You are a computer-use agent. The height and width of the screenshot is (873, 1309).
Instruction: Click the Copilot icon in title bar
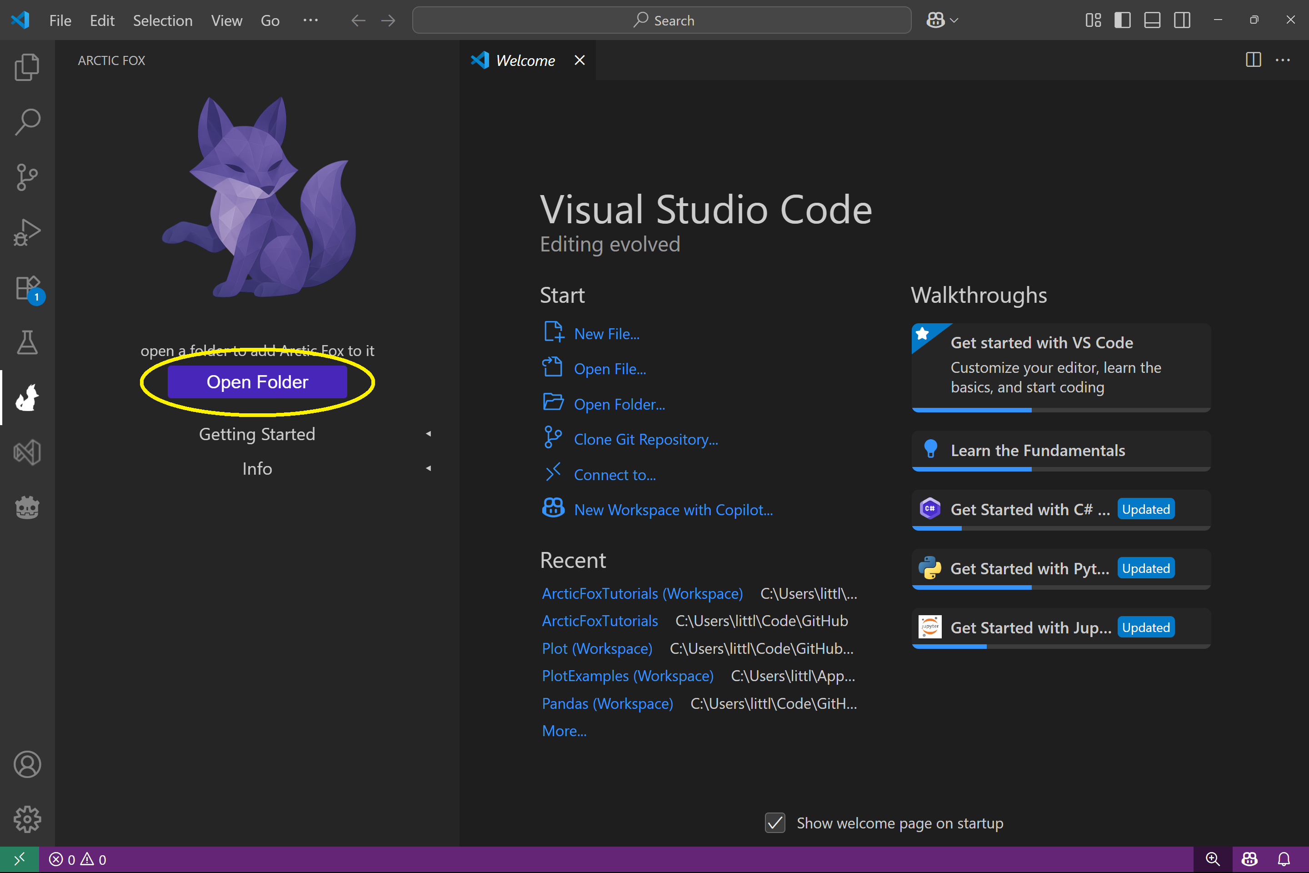935,20
